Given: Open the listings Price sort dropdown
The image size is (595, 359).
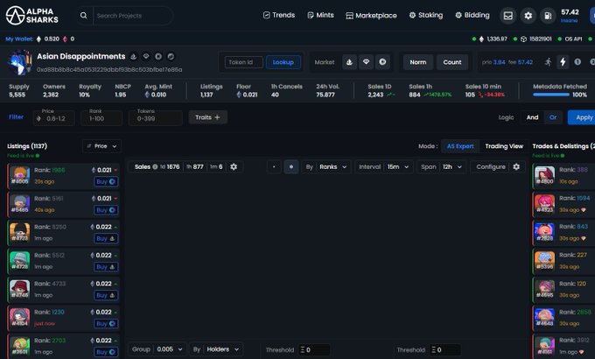Looking at the screenshot, I should (101, 146).
